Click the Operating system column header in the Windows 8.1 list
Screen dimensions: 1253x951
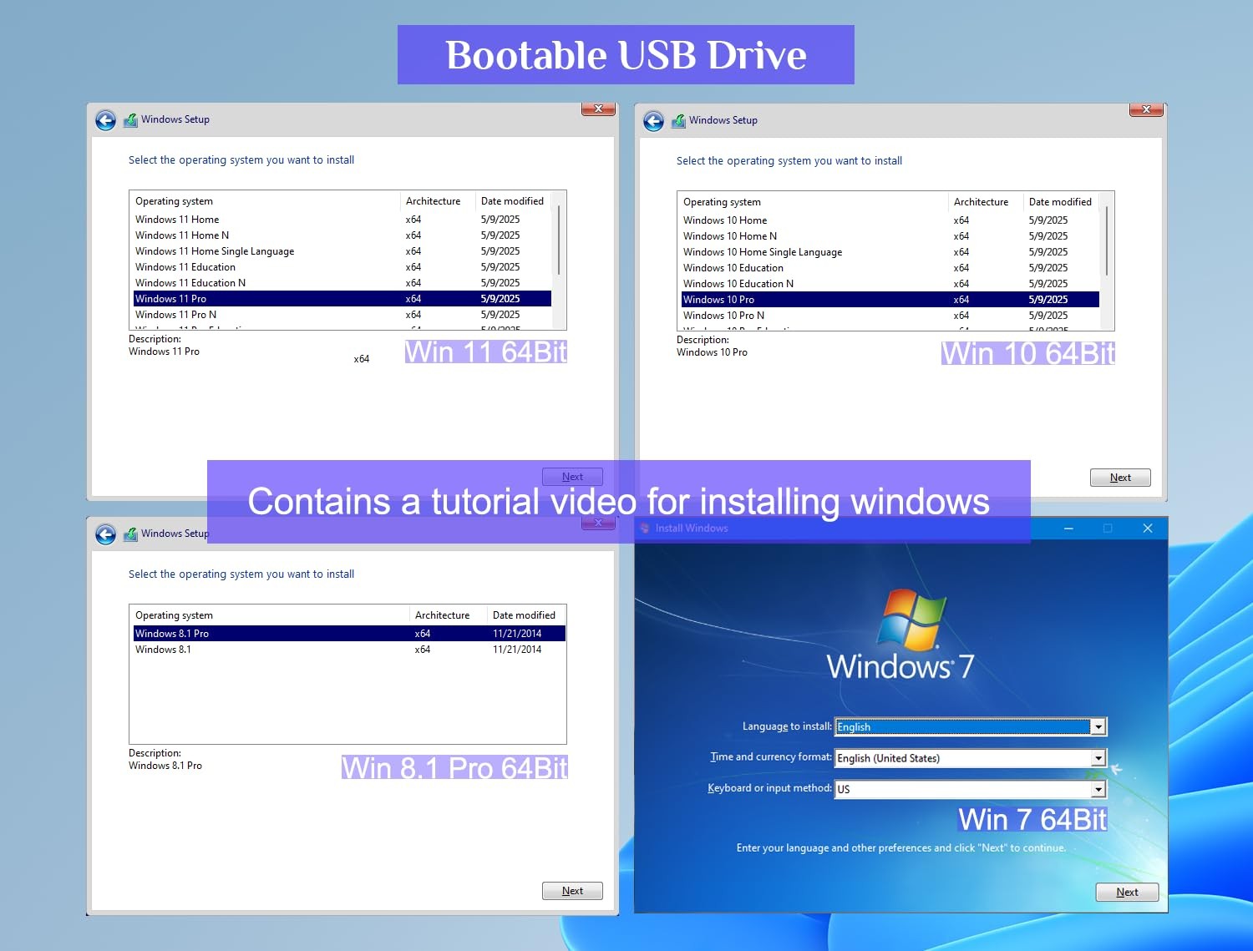pos(270,615)
